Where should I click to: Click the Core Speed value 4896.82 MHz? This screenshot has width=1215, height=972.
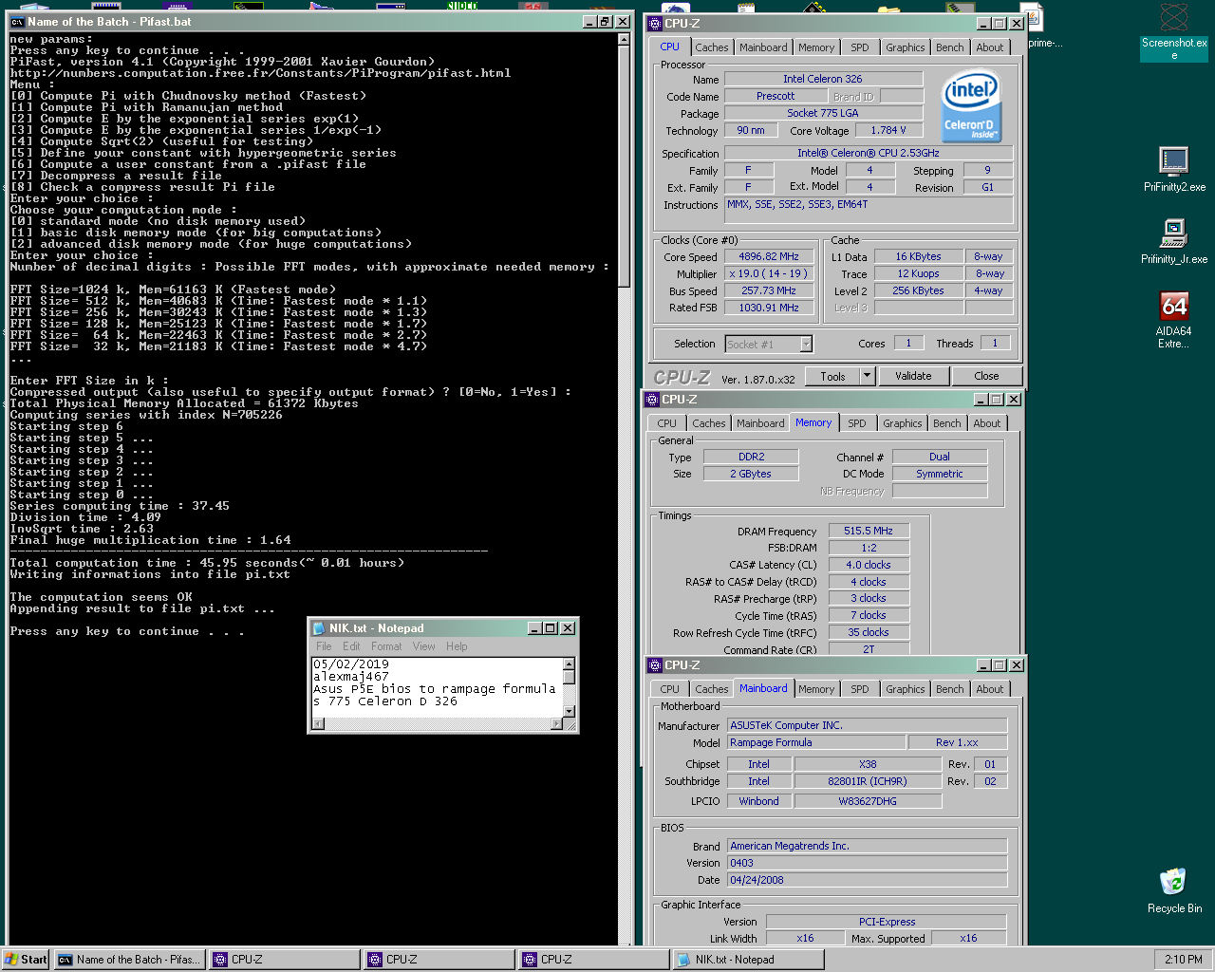769,257
